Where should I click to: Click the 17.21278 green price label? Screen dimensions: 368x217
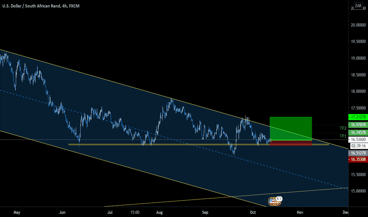tap(358, 117)
